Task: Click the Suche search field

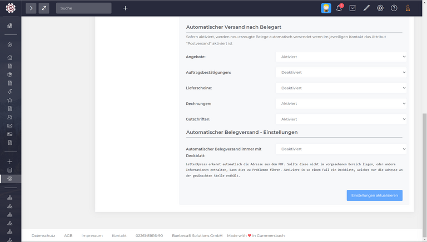Action: click(83, 8)
